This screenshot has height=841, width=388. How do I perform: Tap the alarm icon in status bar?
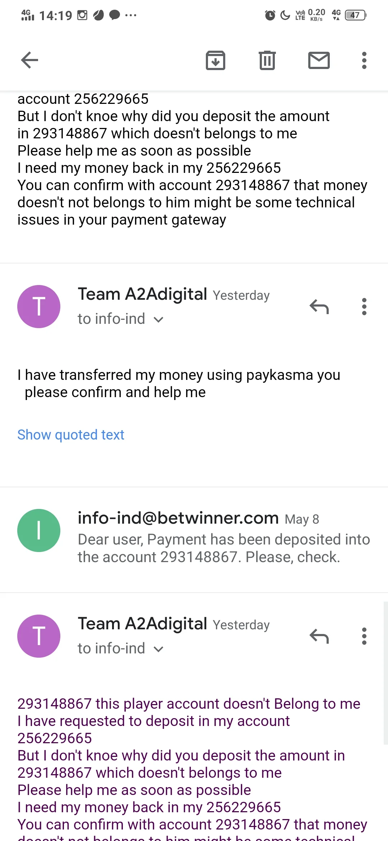point(270,15)
